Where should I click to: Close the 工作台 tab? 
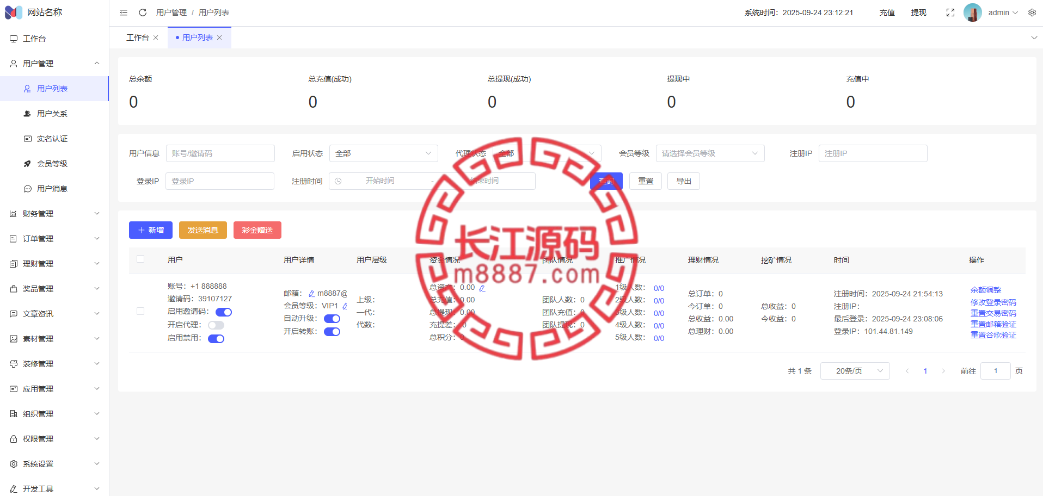[156, 38]
